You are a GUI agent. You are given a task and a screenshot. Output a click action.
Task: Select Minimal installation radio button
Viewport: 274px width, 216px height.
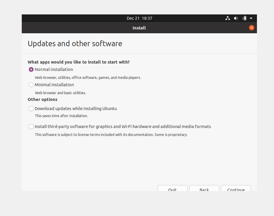click(x=31, y=85)
